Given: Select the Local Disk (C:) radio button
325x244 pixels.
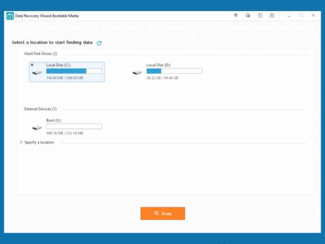Looking at the screenshot, I should click(x=32, y=65).
